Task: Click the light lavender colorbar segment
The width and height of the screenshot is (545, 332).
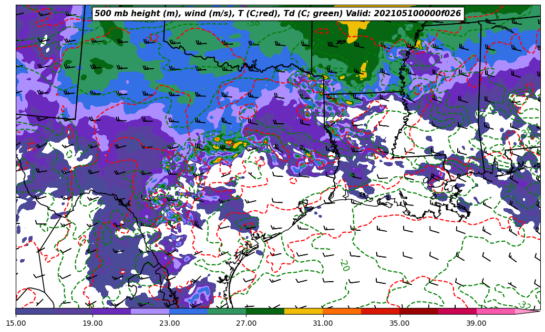Action: tap(150, 311)
